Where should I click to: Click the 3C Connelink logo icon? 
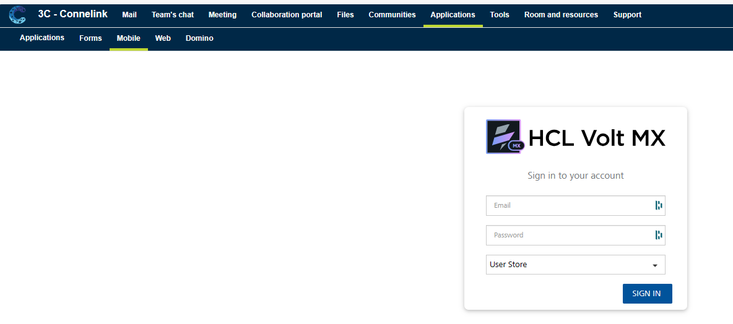pyautogui.click(x=17, y=15)
